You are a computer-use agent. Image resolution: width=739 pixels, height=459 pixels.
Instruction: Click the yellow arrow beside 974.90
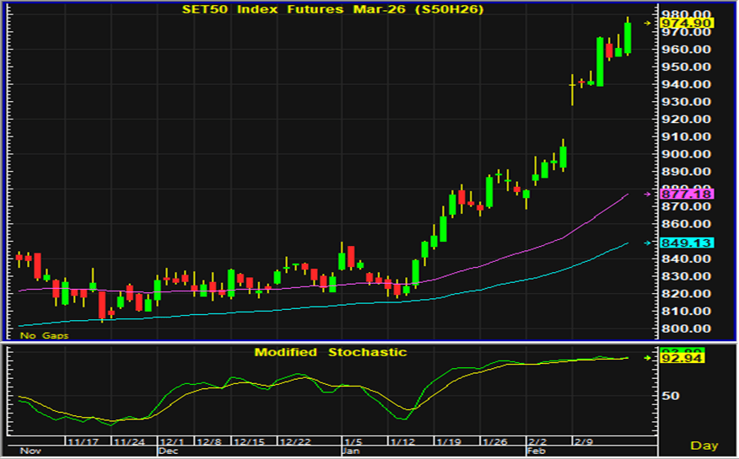tap(649, 24)
